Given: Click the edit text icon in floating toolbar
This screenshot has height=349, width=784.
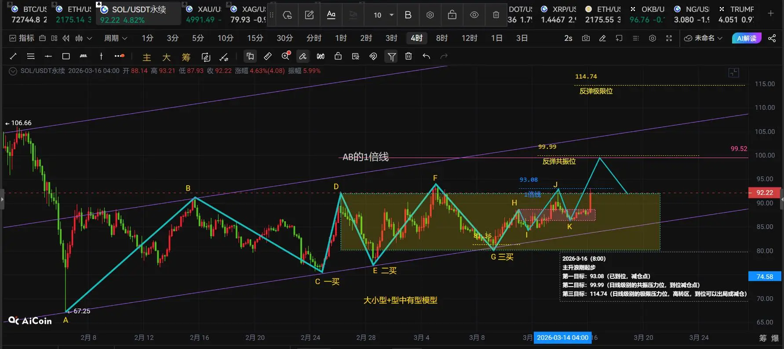Looking at the screenshot, I should coord(309,15).
